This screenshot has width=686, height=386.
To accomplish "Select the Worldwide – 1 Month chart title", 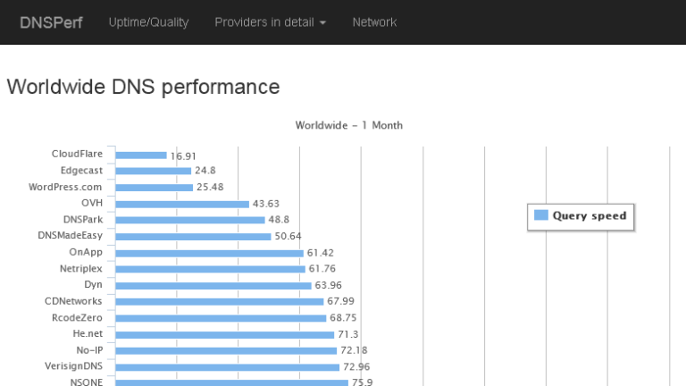I will coord(348,125).
